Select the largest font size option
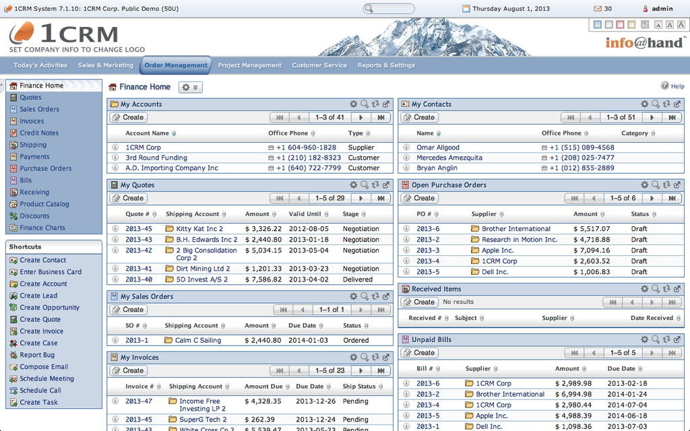This screenshot has width=690, height=431. [681, 25]
